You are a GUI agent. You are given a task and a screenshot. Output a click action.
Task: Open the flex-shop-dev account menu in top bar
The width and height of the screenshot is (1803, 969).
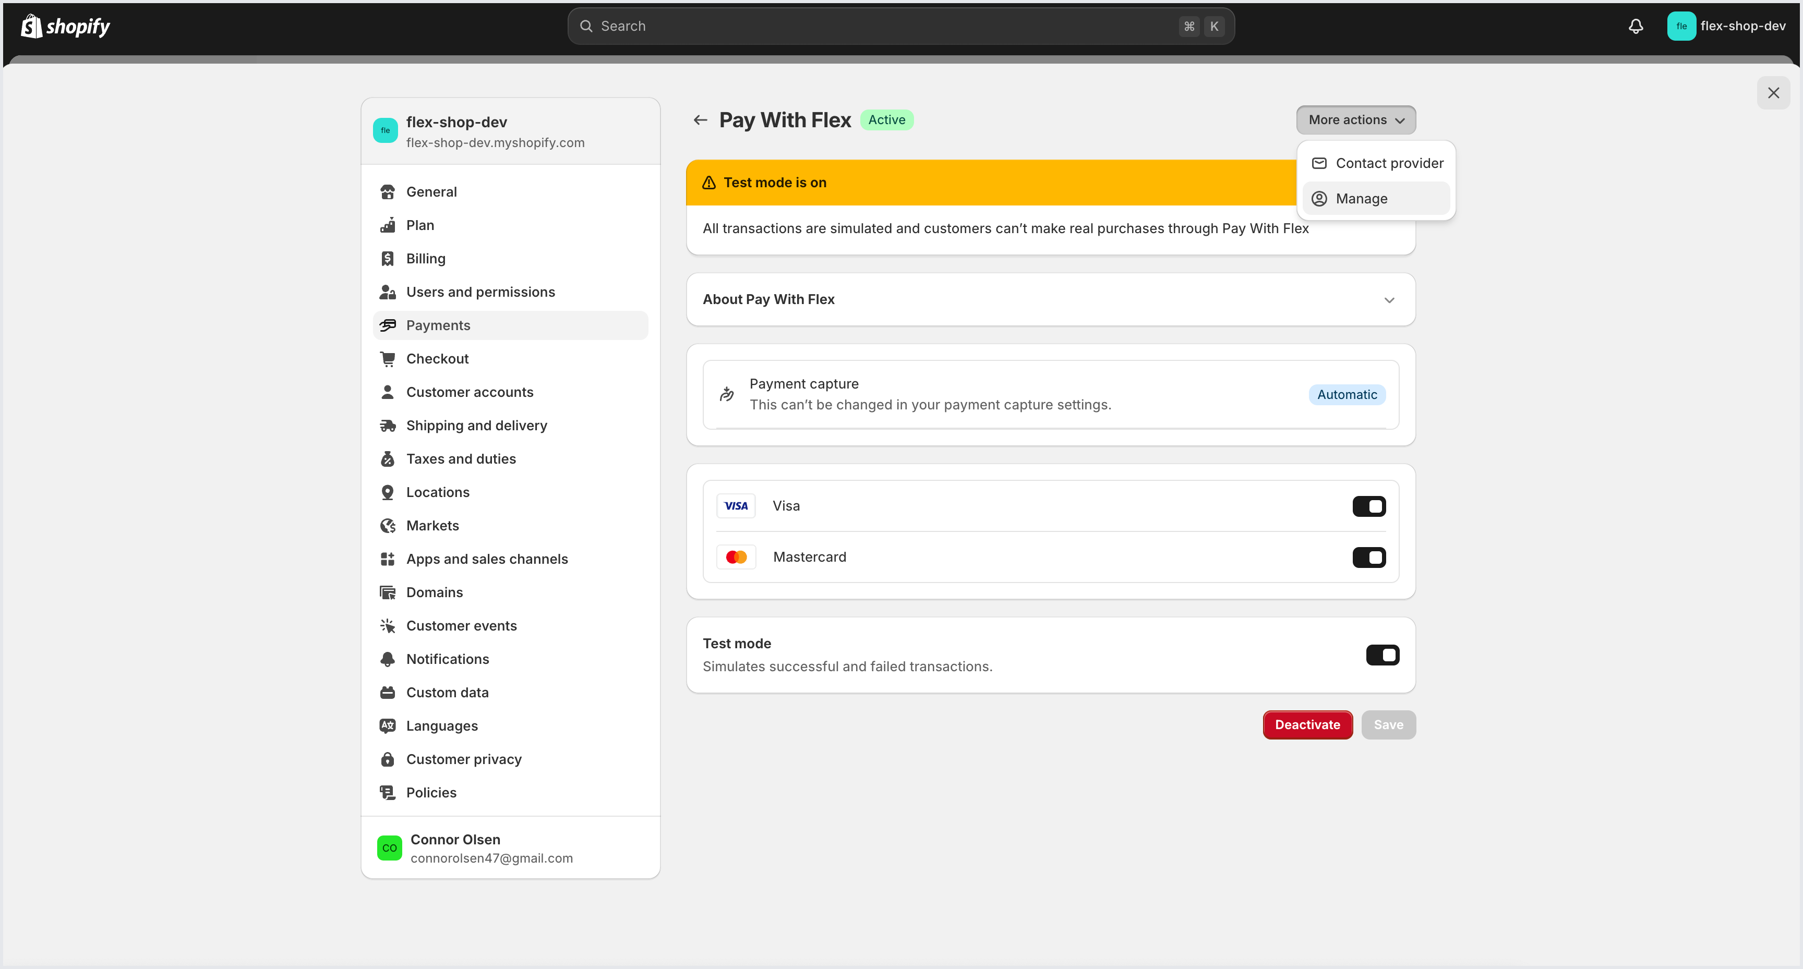tap(1726, 27)
